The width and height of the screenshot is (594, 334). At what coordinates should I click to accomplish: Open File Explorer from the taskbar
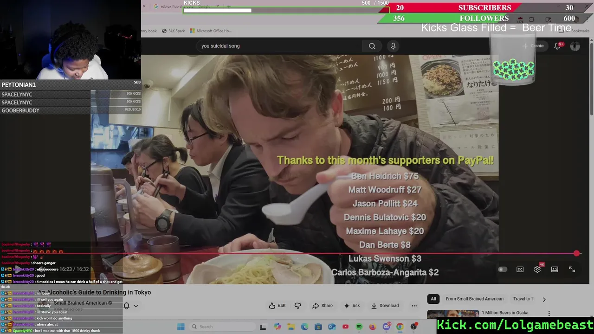(x=291, y=327)
